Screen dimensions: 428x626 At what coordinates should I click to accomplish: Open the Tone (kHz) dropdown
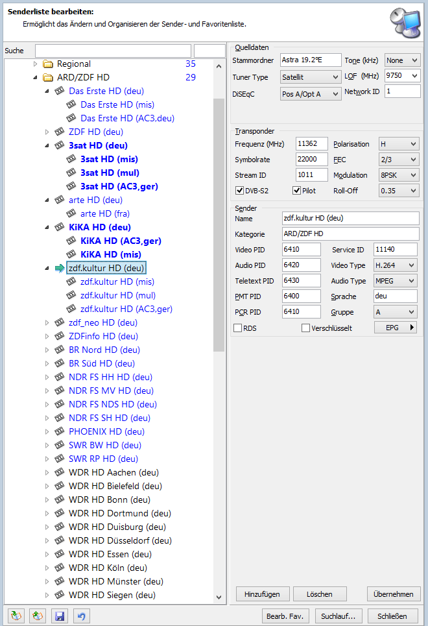(x=402, y=60)
